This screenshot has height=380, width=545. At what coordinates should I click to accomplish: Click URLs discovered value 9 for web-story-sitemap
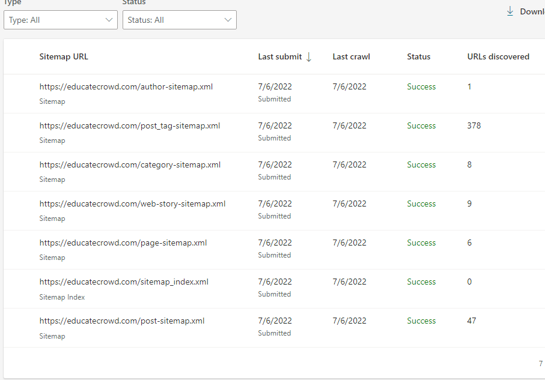pos(469,204)
